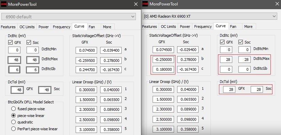This screenshot has height=135, width=281.
Task: Open Power tab in left window
Action: tap(44, 27)
